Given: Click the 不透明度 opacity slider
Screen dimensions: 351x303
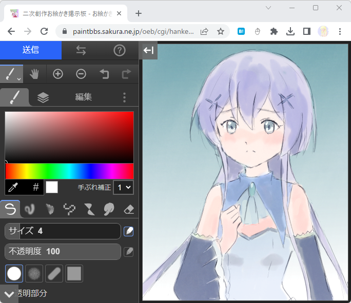Looking at the screenshot, I should (x=63, y=252).
